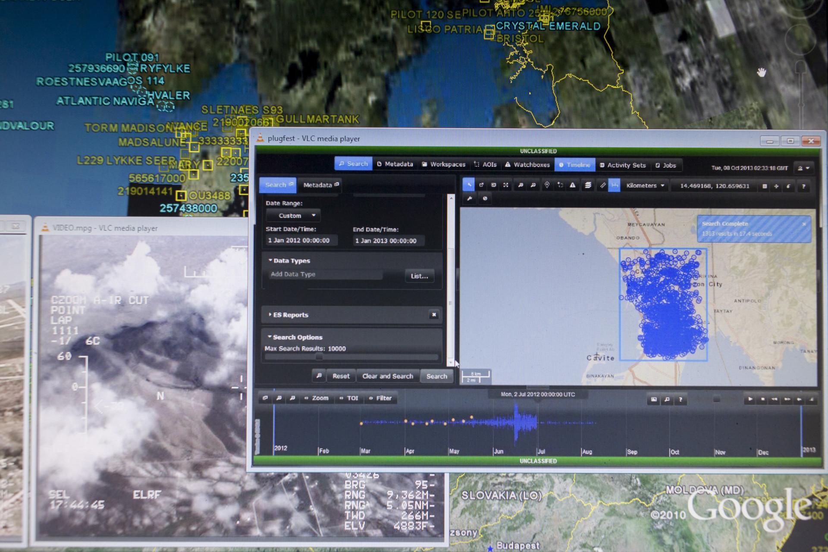The image size is (828, 552).
Task: Expand the ES Reports section
Action: point(290,315)
